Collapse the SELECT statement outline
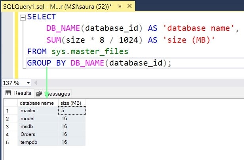The image size is (244, 160). (x=23, y=17)
